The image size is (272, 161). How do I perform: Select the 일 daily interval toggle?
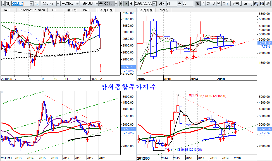tap(198, 3)
